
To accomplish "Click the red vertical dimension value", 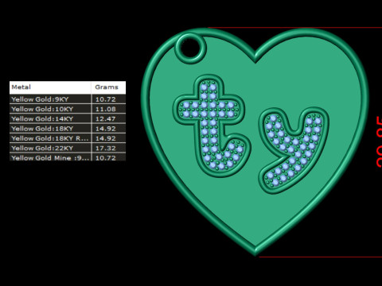I will coord(379,141).
